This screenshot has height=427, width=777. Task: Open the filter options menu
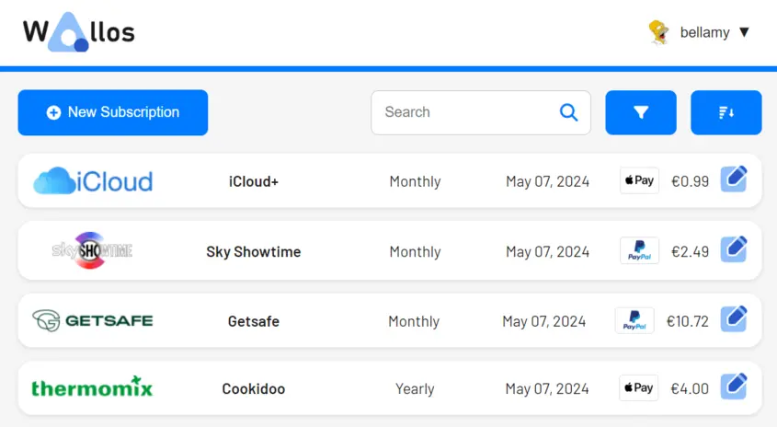pyautogui.click(x=641, y=112)
